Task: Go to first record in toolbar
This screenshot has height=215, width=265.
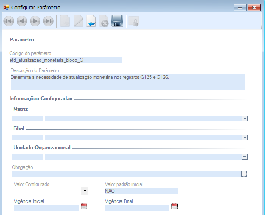Action: point(9,21)
